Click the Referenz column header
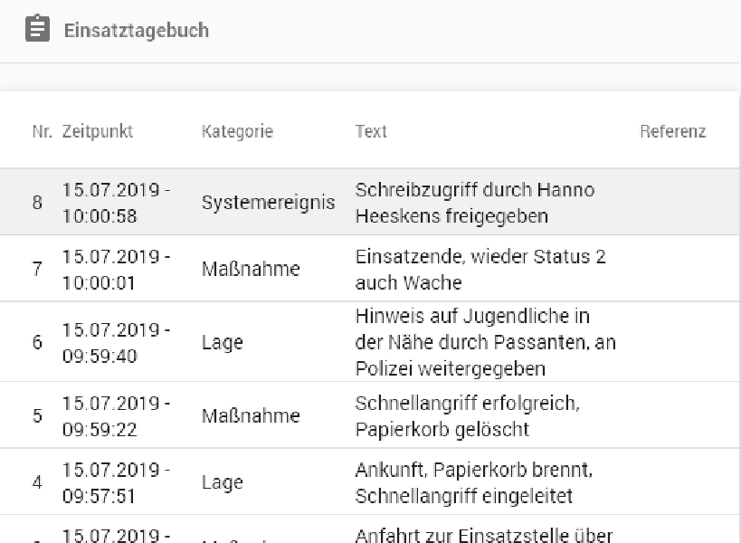 673,130
